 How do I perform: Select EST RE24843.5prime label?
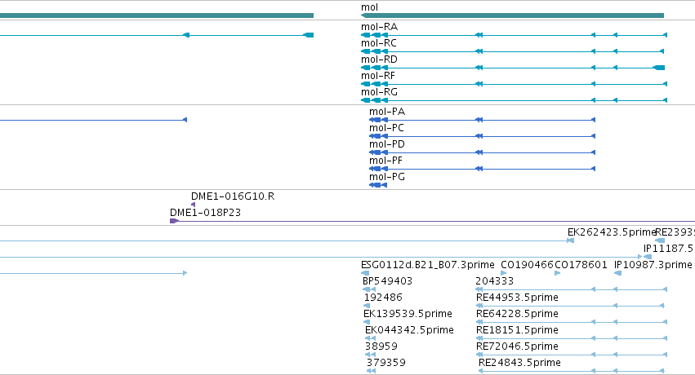point(520,363)
